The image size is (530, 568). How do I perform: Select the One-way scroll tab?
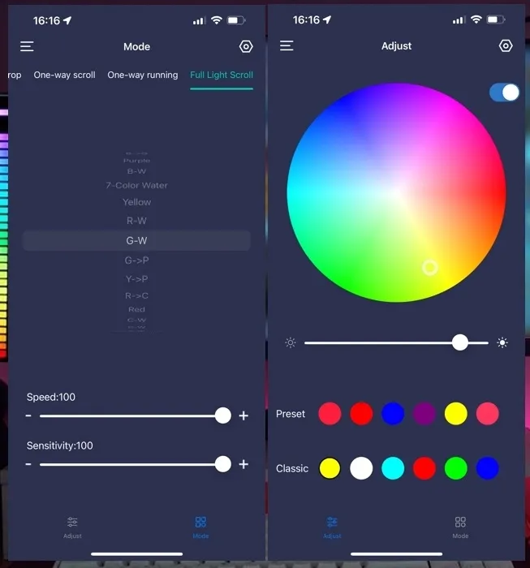(64, 75)
